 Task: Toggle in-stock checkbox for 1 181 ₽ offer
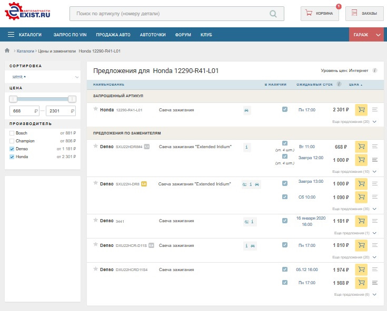[x=285, y=221]
